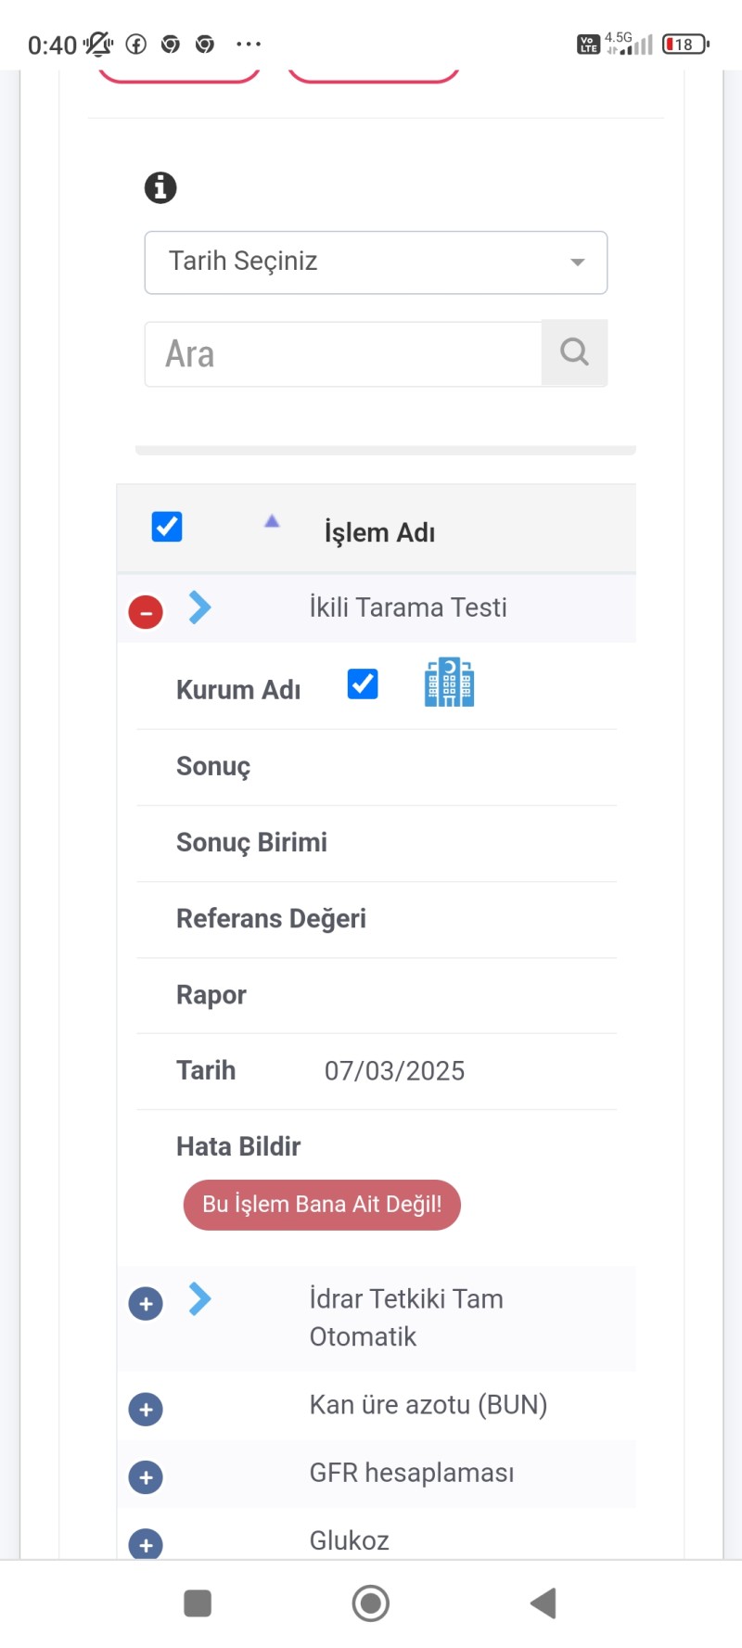Expand Glukoz row with plus icon
742x1648 pixels.
(x=146, y=1544)
